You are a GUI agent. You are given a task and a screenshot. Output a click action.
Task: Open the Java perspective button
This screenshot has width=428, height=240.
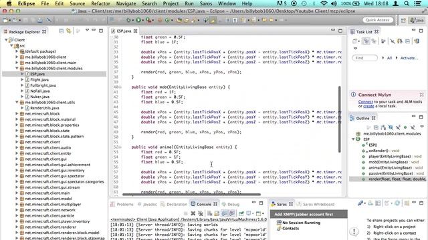[x=417, y=20]
